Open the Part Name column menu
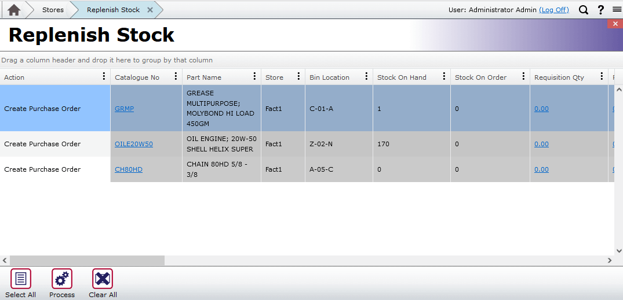The image size is (623, 300). pyautogui.click(x=254, y=77)
